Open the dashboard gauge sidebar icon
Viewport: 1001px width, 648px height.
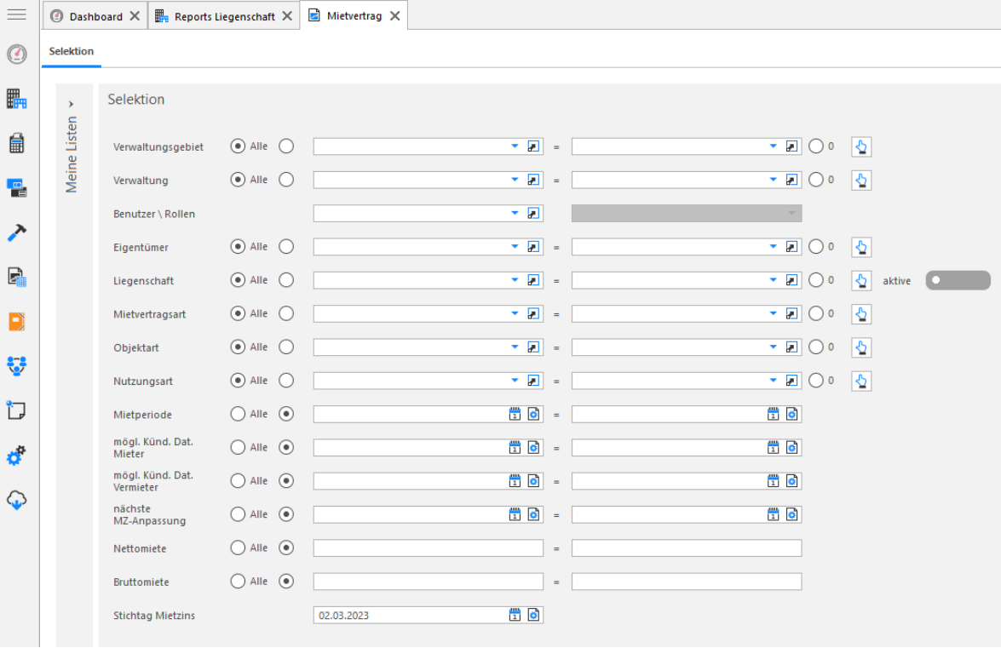[x=16, y=54]
